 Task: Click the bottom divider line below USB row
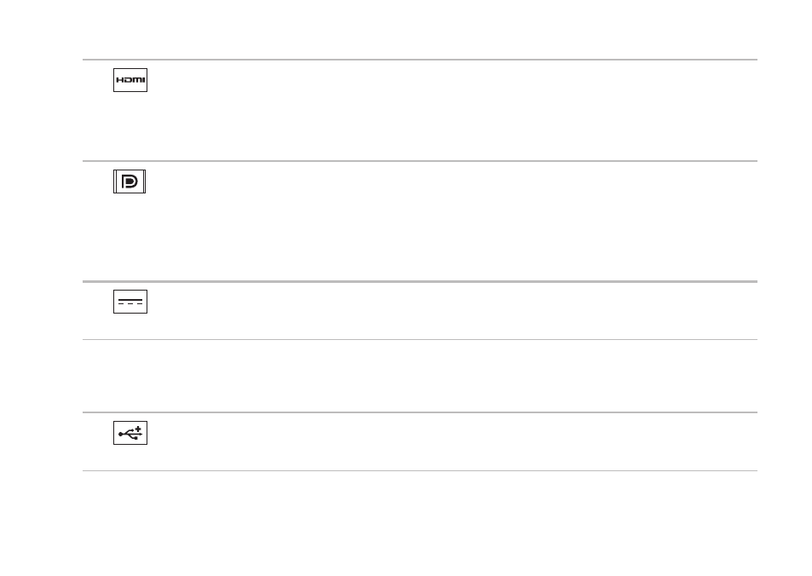(x=420, y=471)
